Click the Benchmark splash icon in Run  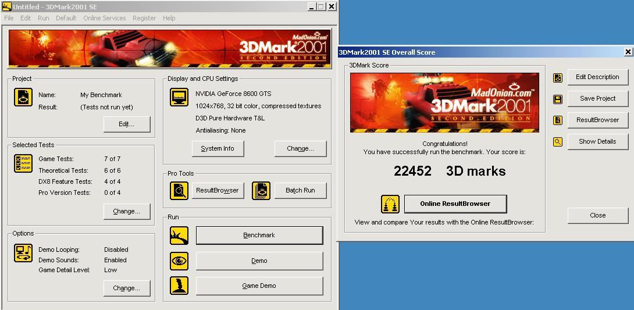[179, 236]
